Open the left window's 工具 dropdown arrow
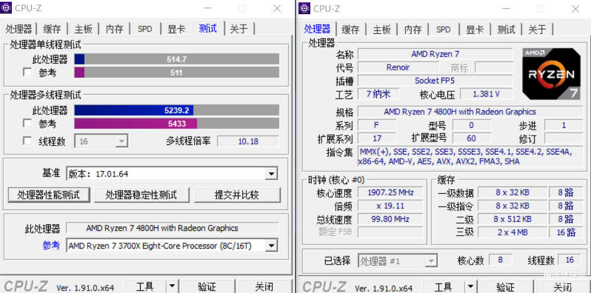The width and height of the screenshot is (591, 293). tap(172, 286)
